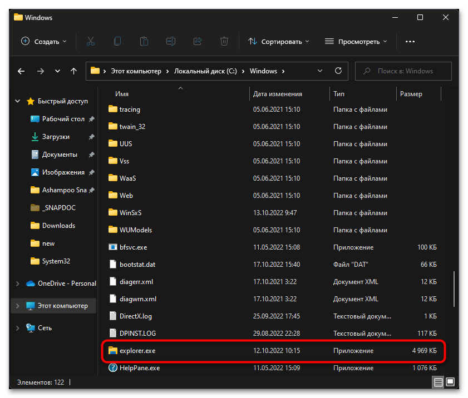Click the vertical scrollbar of file list

(454, 289)
